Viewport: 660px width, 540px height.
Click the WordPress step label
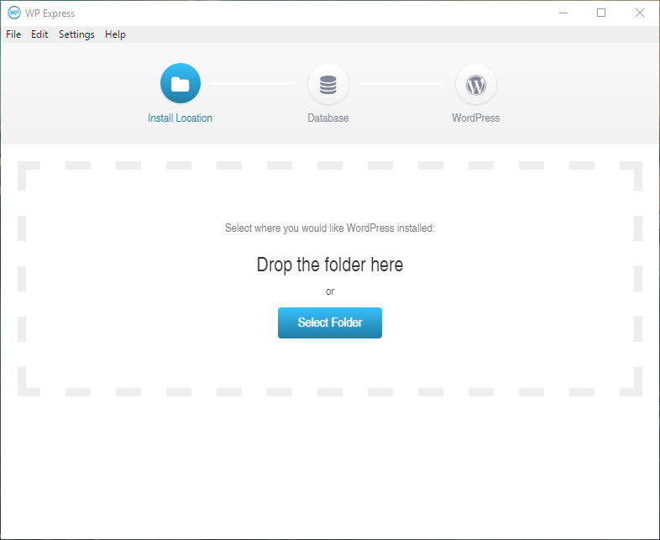[x=475, y=118]
